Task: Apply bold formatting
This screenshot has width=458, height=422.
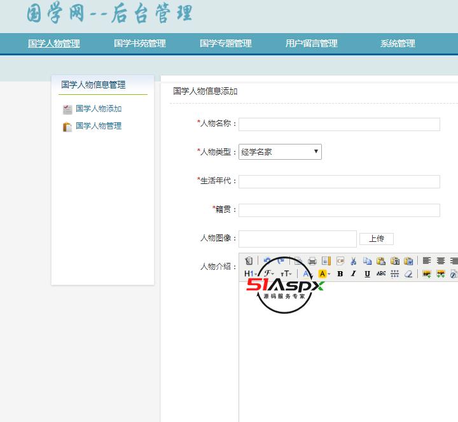Action: 340,274
